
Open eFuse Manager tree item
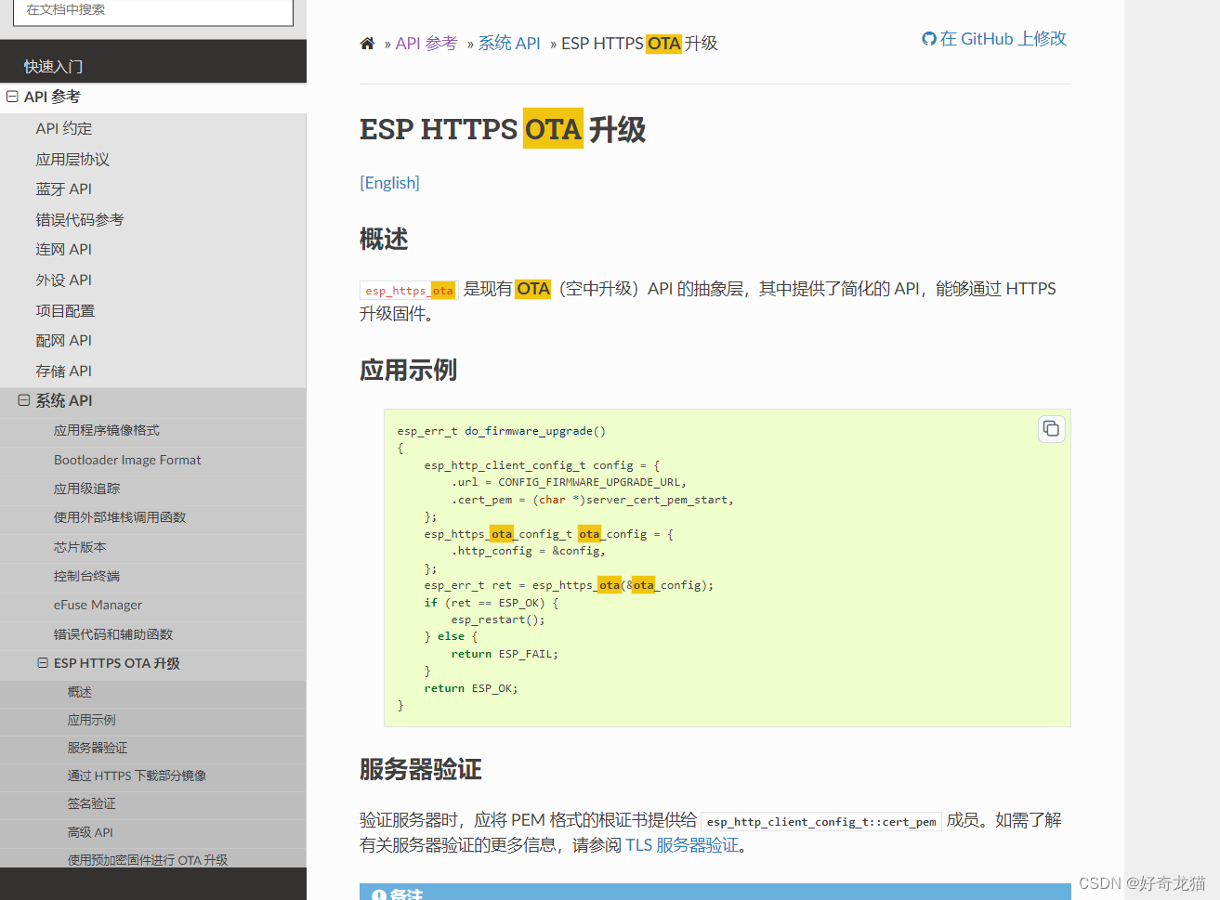click(x=98, y=605)
